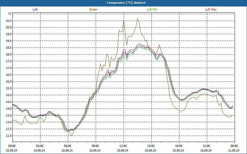Click the 14,0 y-axis value
Viewport: 247px width, 154px height.
9,109
